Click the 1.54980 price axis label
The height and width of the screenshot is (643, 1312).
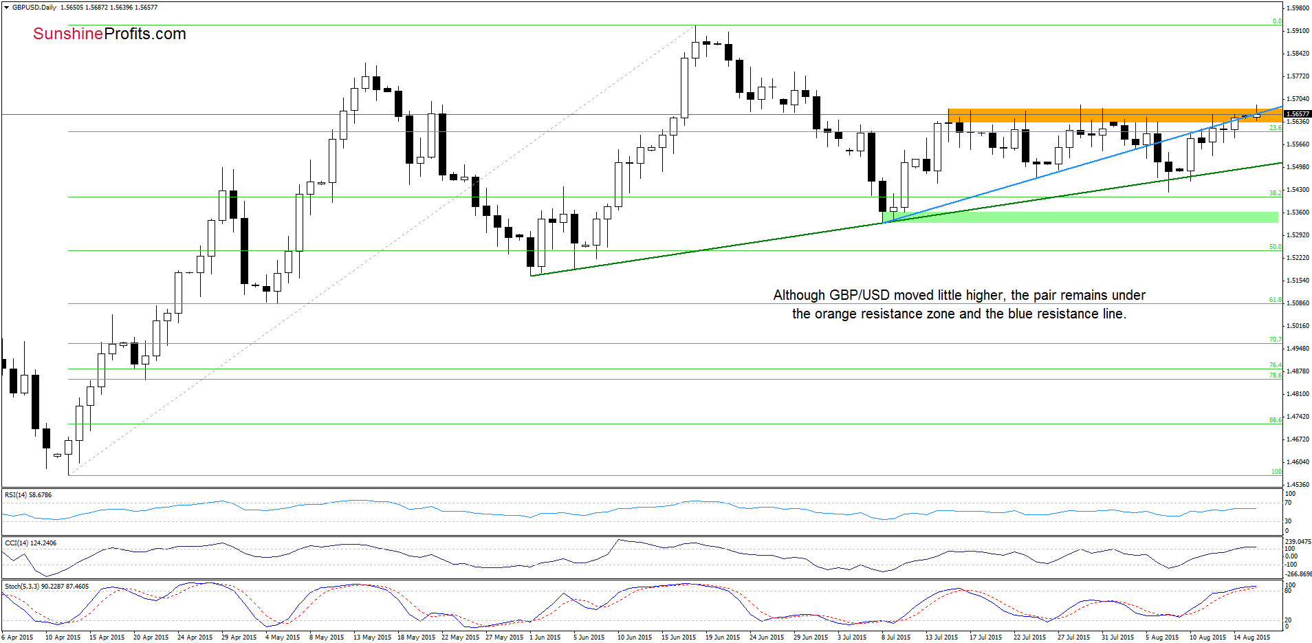(x=1298, y=167)
